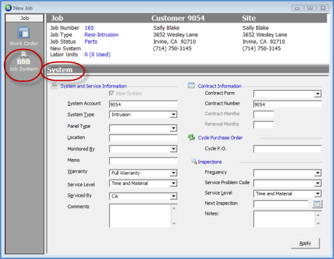Viewport: 334px width, 259px height.
Task: Click the Renewal Months field
Action: pyautogui.click(x=263, y=125)
